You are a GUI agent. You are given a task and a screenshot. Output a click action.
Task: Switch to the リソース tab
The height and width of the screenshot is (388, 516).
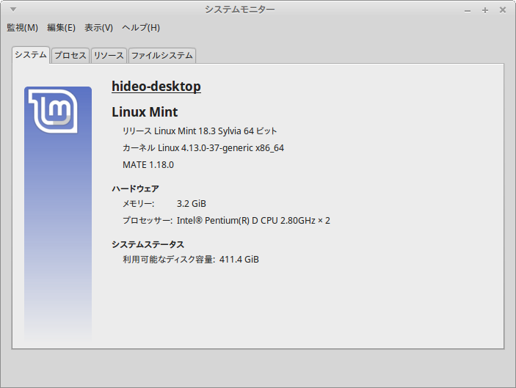click(109, 55)
